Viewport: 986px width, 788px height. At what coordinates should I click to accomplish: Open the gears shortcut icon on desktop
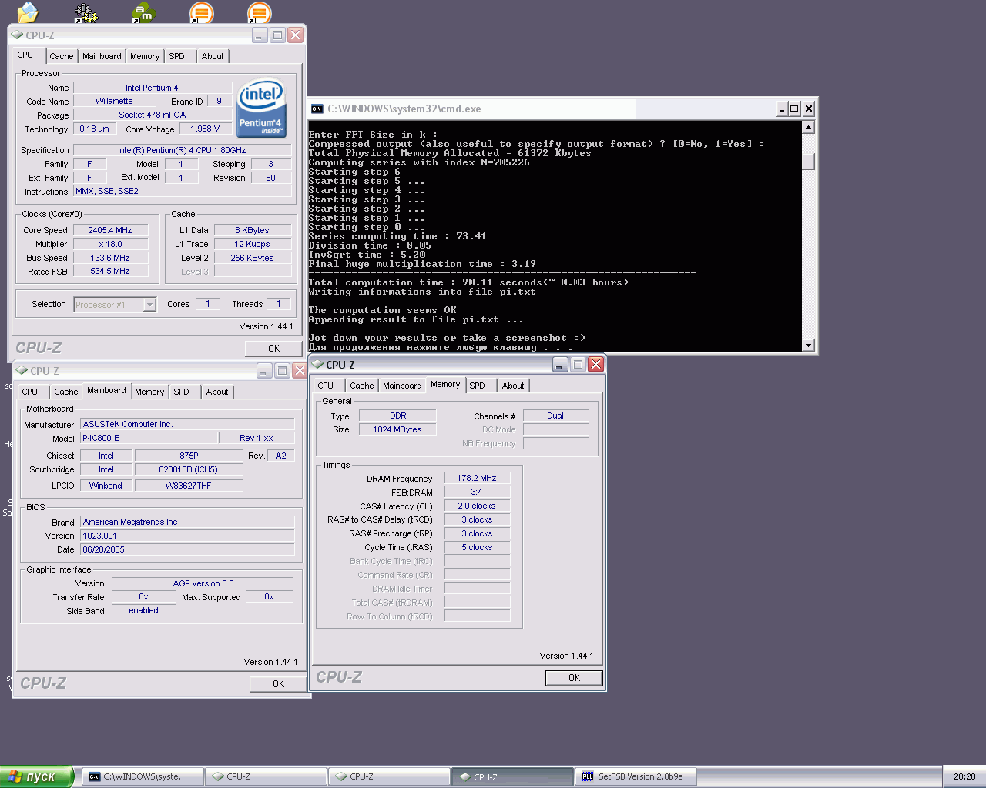click(86, 12)
